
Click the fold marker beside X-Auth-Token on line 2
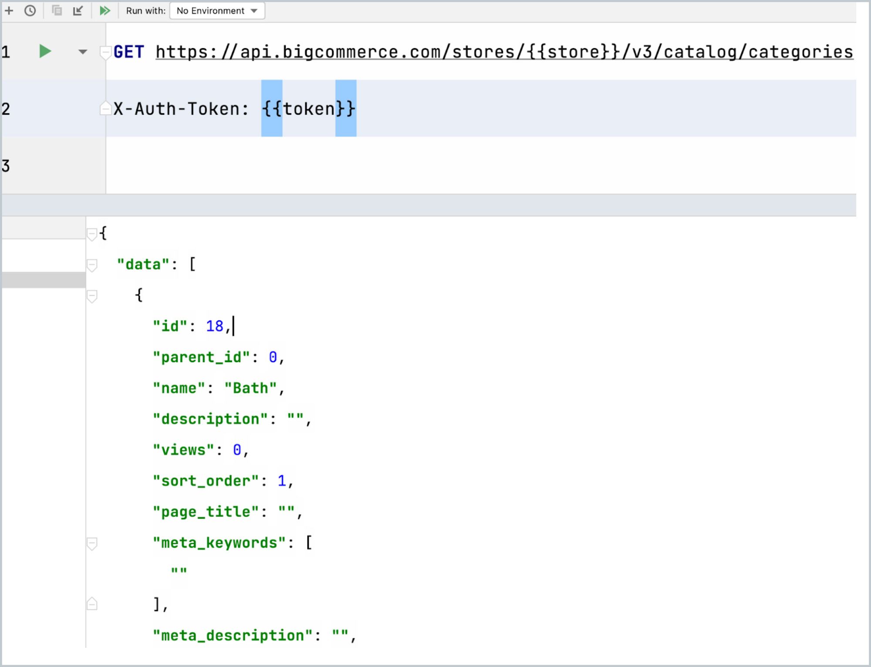(x=105, y=108)
